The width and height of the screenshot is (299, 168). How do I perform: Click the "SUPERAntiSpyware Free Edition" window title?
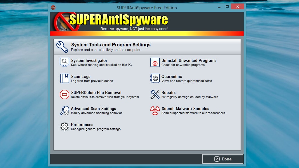point(147,8)
